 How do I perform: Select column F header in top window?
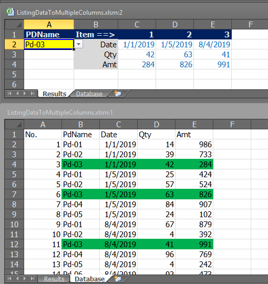(x=250, y=24)
